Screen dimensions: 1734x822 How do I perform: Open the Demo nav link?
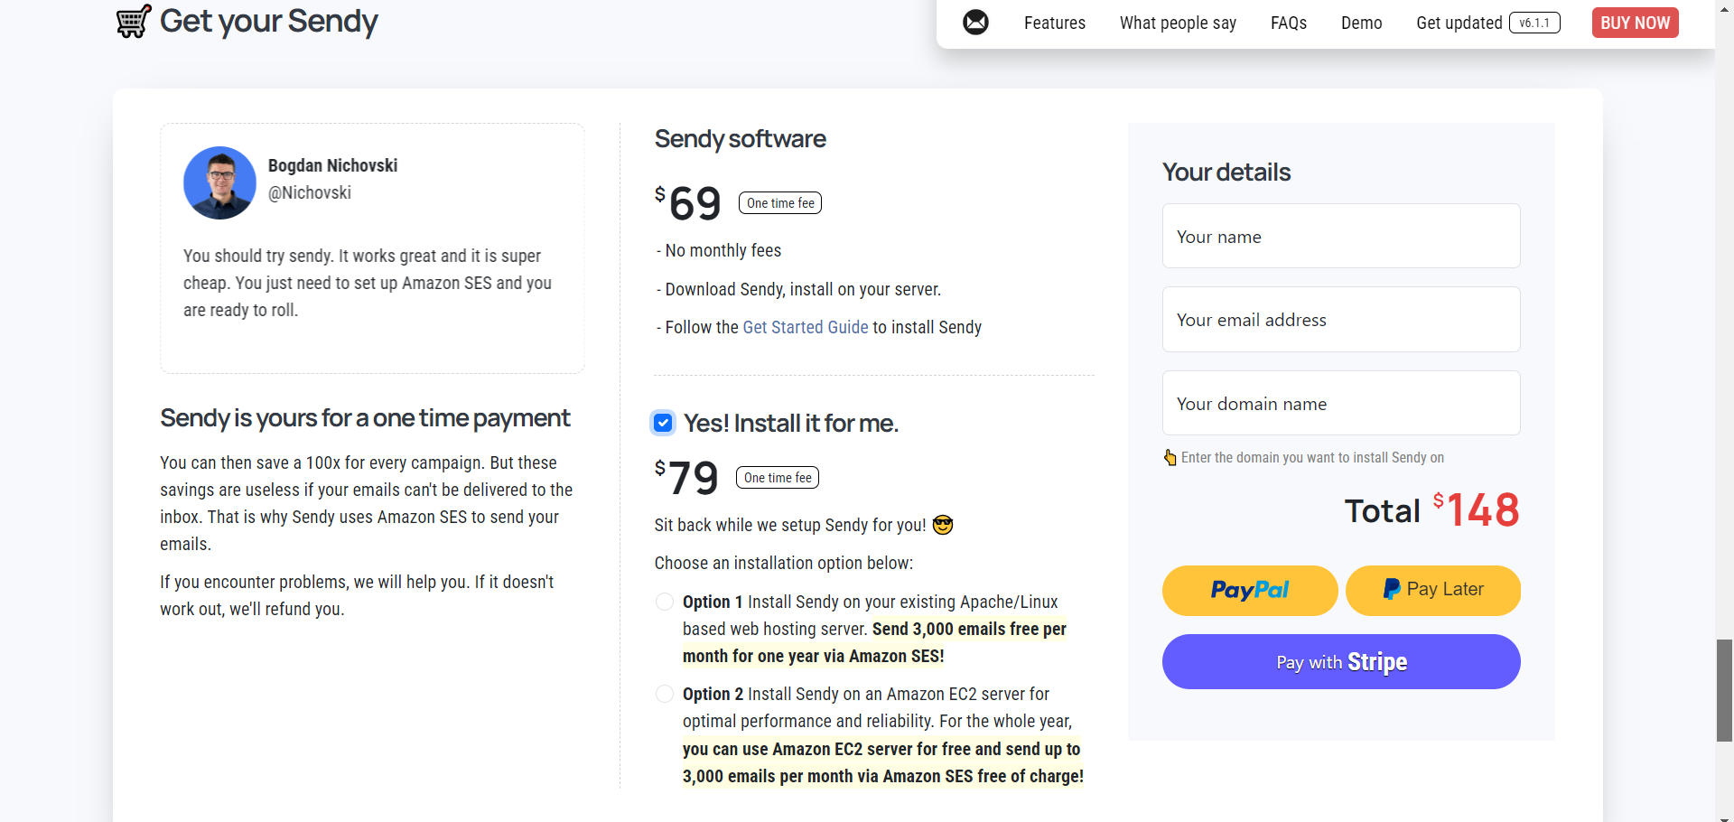(x=1361, y=23)
